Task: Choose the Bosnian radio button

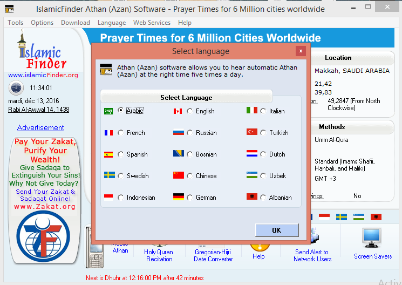Action: tap(190, 154)
